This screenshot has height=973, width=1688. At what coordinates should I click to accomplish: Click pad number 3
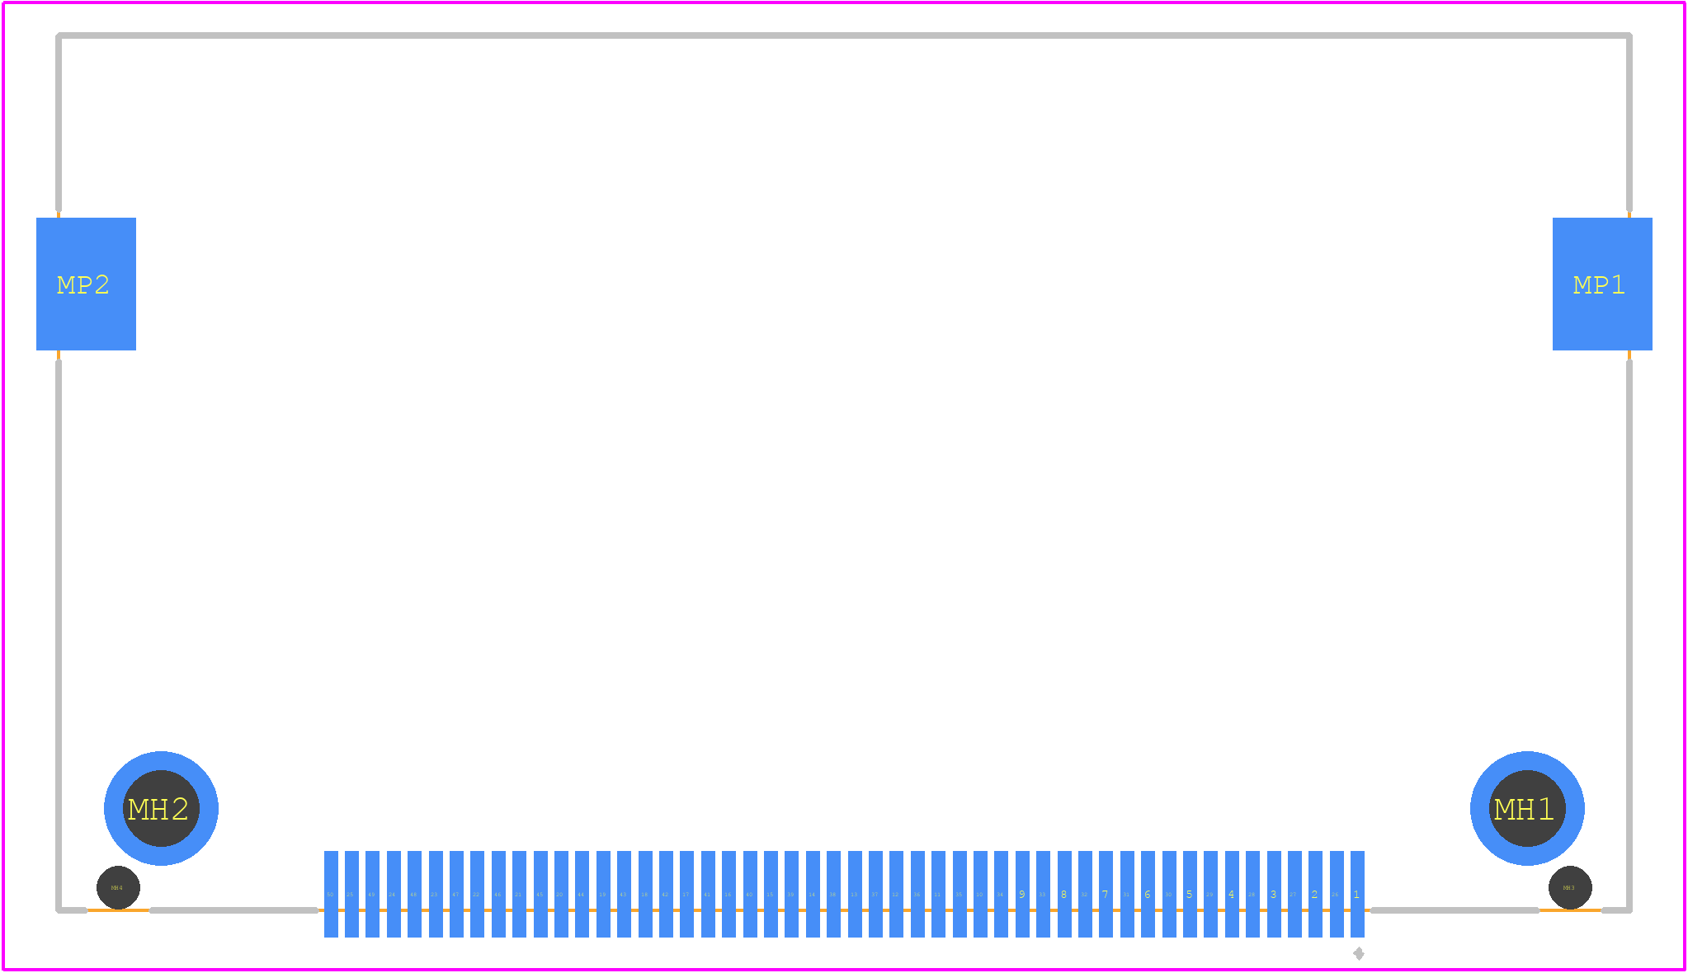pos(1273,894)
